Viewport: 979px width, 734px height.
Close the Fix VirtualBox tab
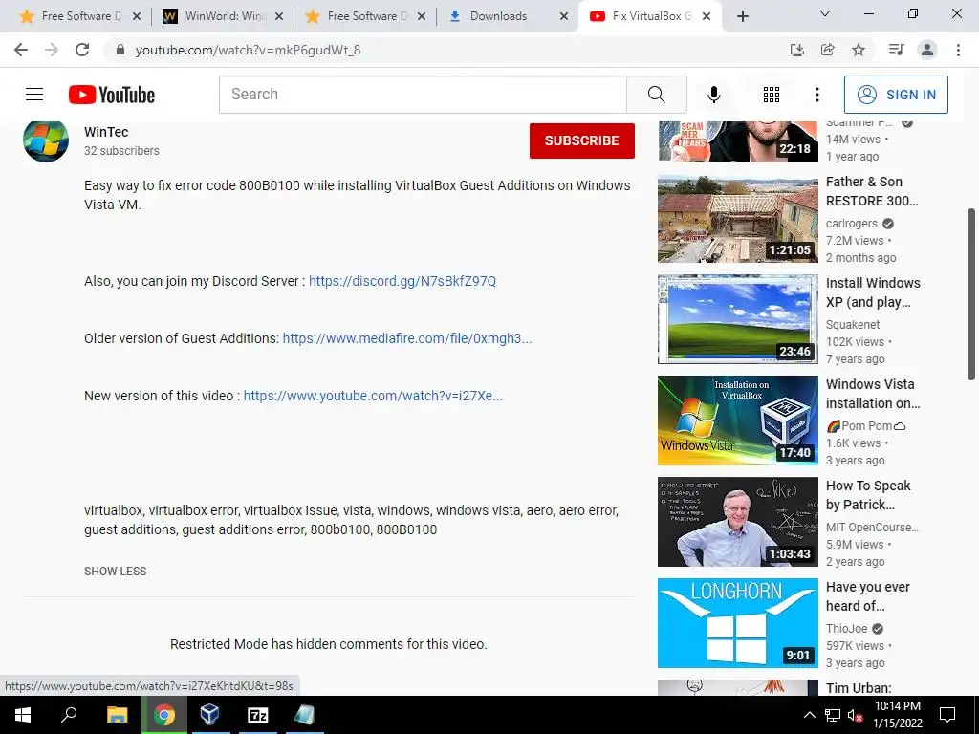[x=707, y=17]
